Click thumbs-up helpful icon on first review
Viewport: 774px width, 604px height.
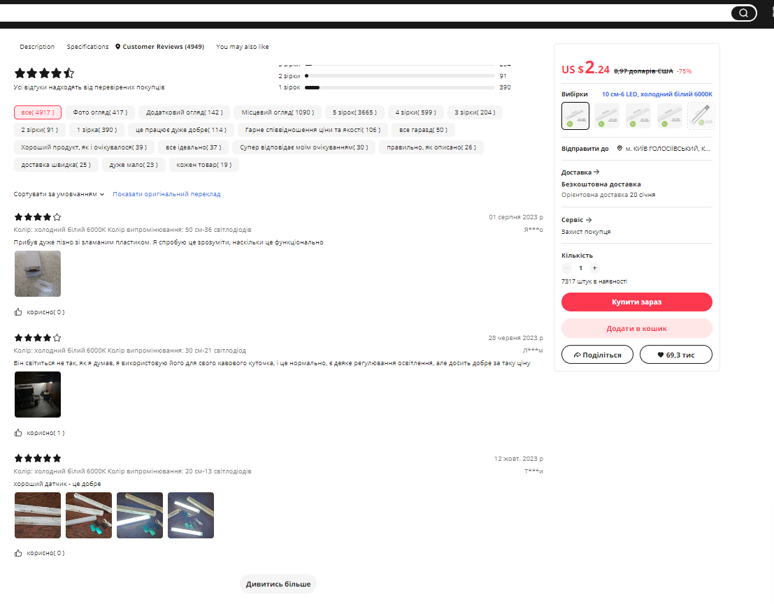coord(18,312)
